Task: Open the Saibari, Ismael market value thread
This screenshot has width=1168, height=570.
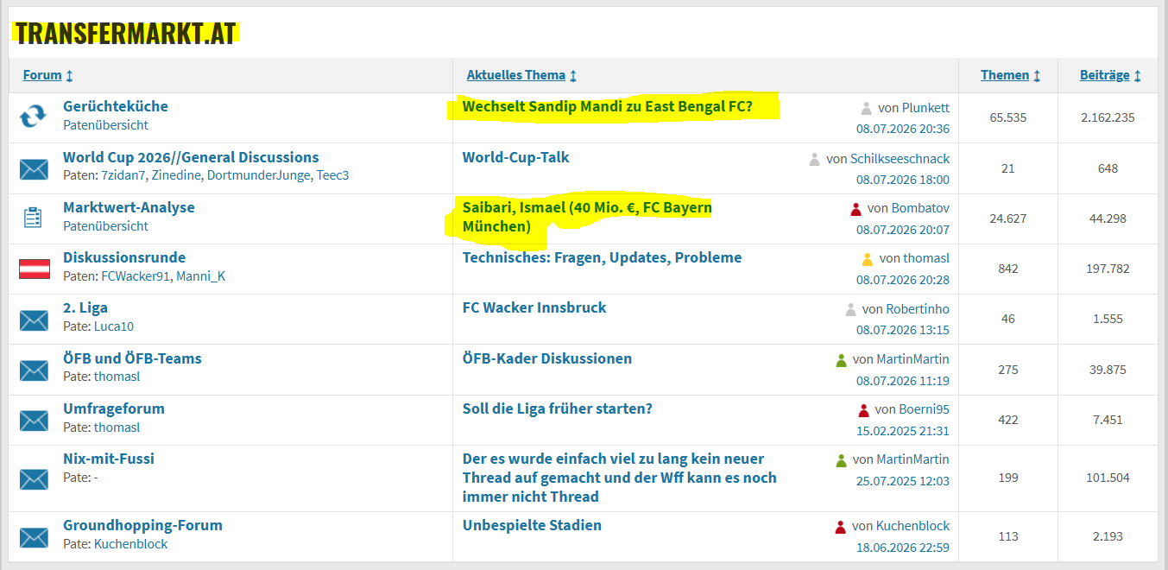Action: tap(587, 217)
